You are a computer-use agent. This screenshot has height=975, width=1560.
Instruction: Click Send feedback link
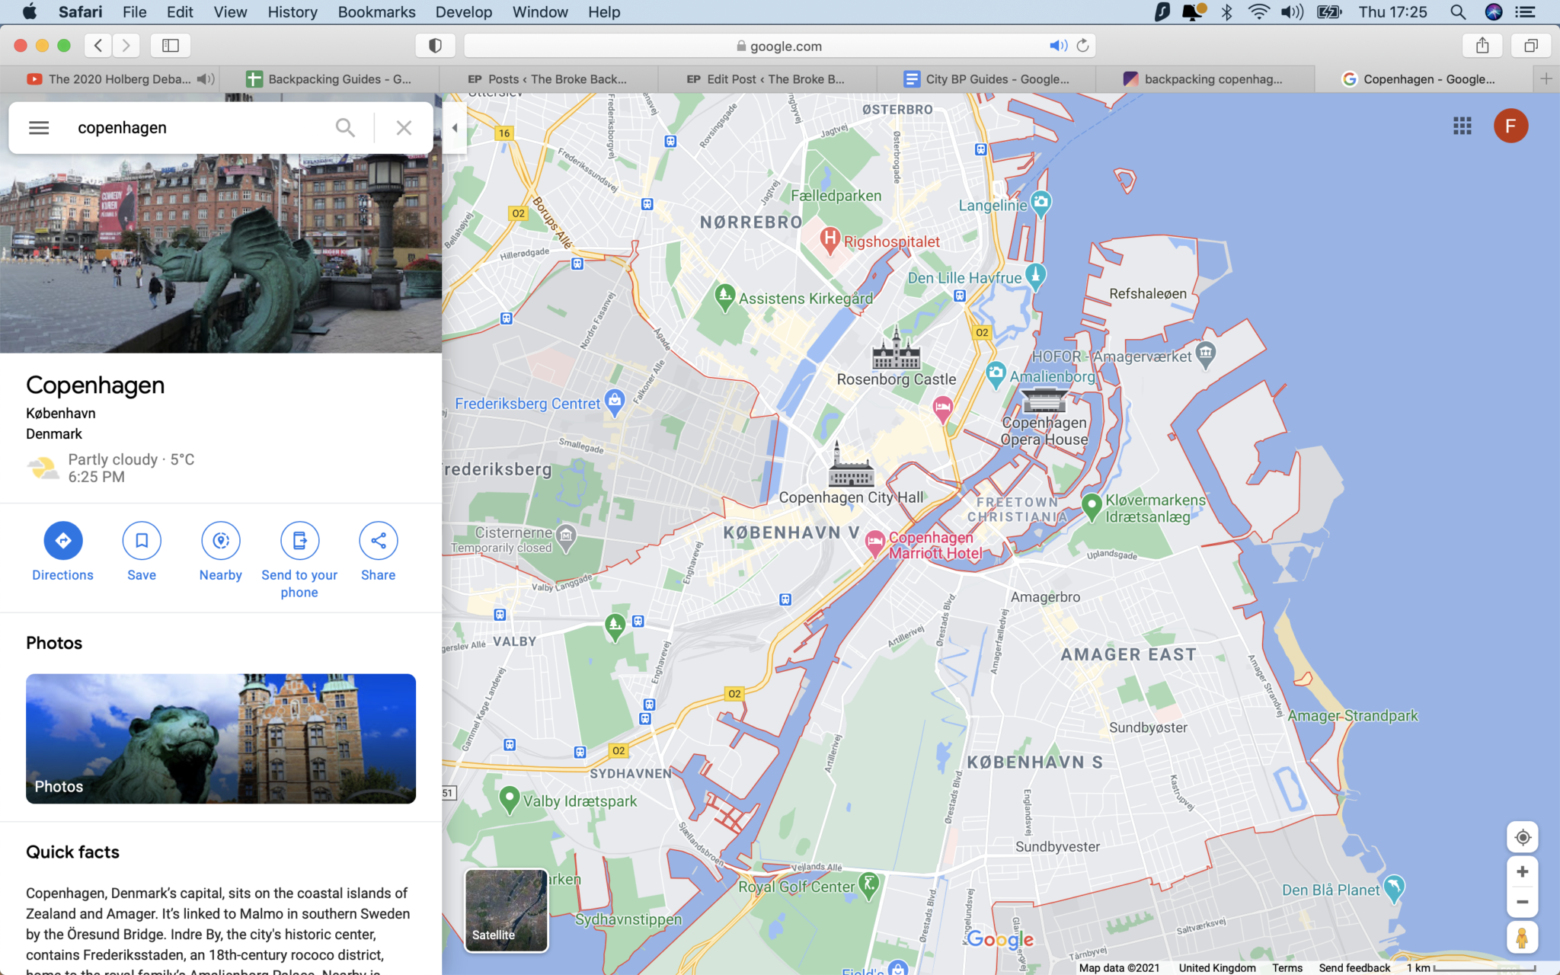click(1354, 967)
